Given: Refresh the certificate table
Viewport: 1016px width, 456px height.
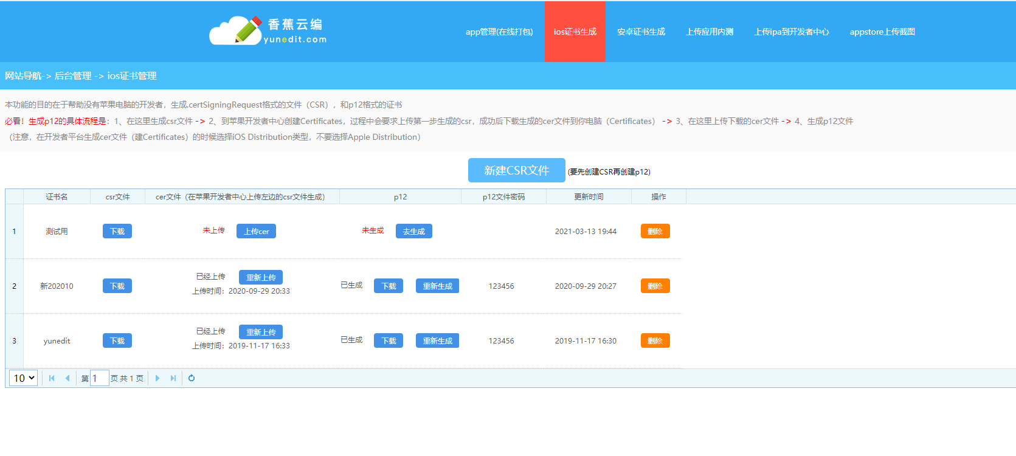Looking at the screenshot, I should [192, 378].
